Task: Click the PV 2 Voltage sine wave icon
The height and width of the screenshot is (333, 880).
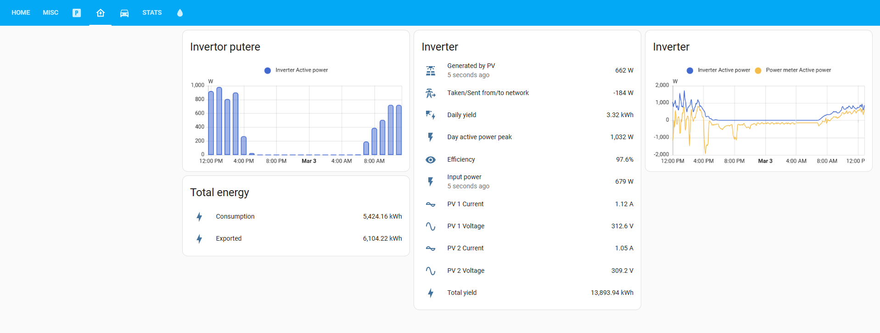Action: point(431,271)
